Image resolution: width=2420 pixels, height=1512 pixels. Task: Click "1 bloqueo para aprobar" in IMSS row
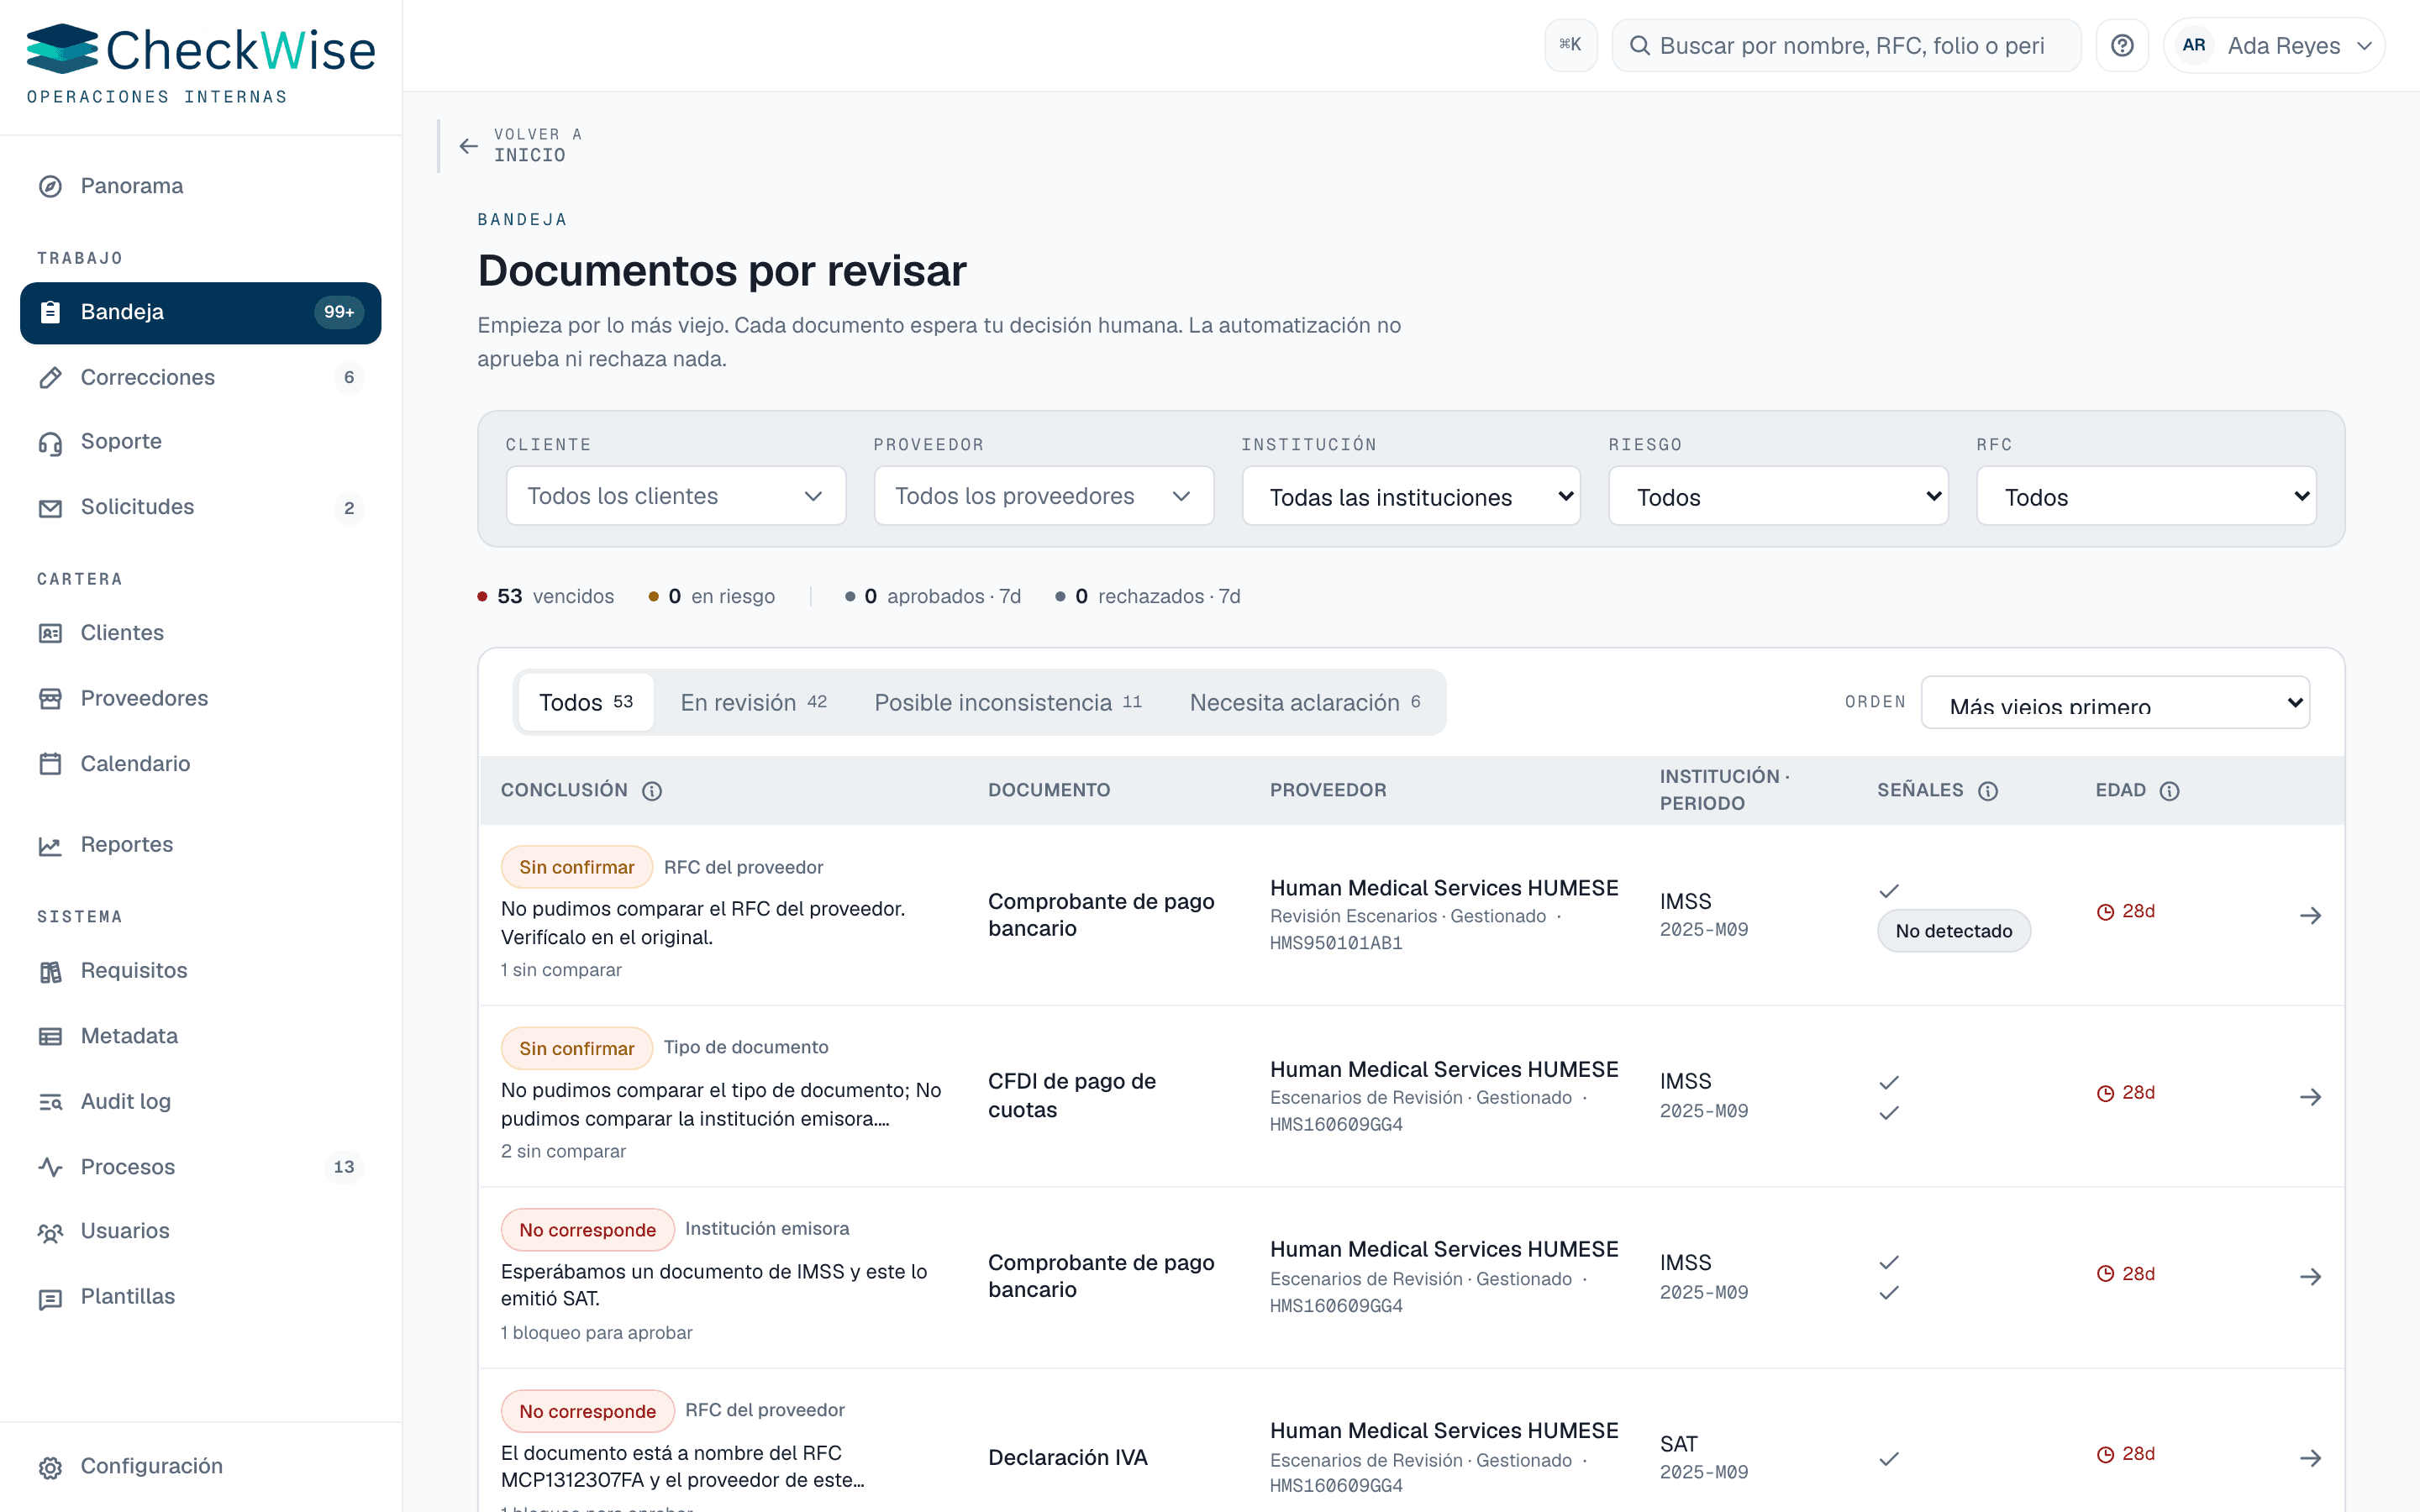(597, 1333)
